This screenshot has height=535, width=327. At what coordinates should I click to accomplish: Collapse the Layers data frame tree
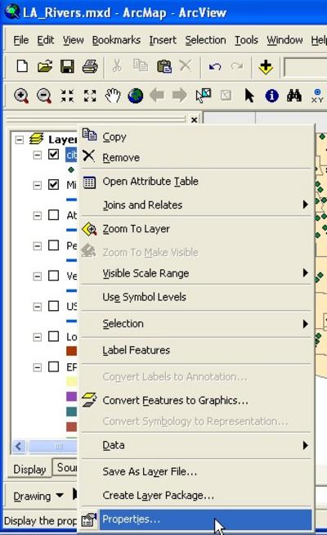coord(20,140)
